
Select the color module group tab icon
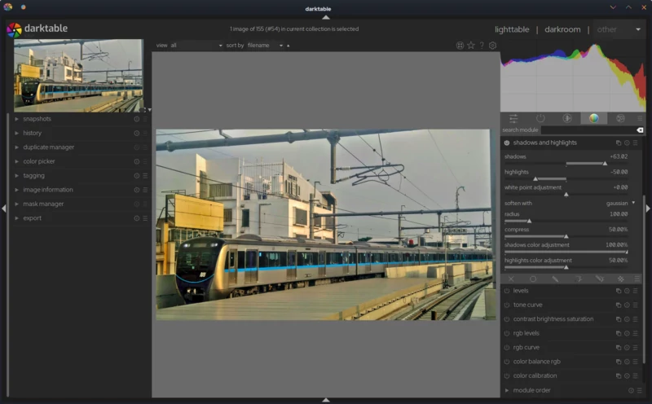click(594, 118)
